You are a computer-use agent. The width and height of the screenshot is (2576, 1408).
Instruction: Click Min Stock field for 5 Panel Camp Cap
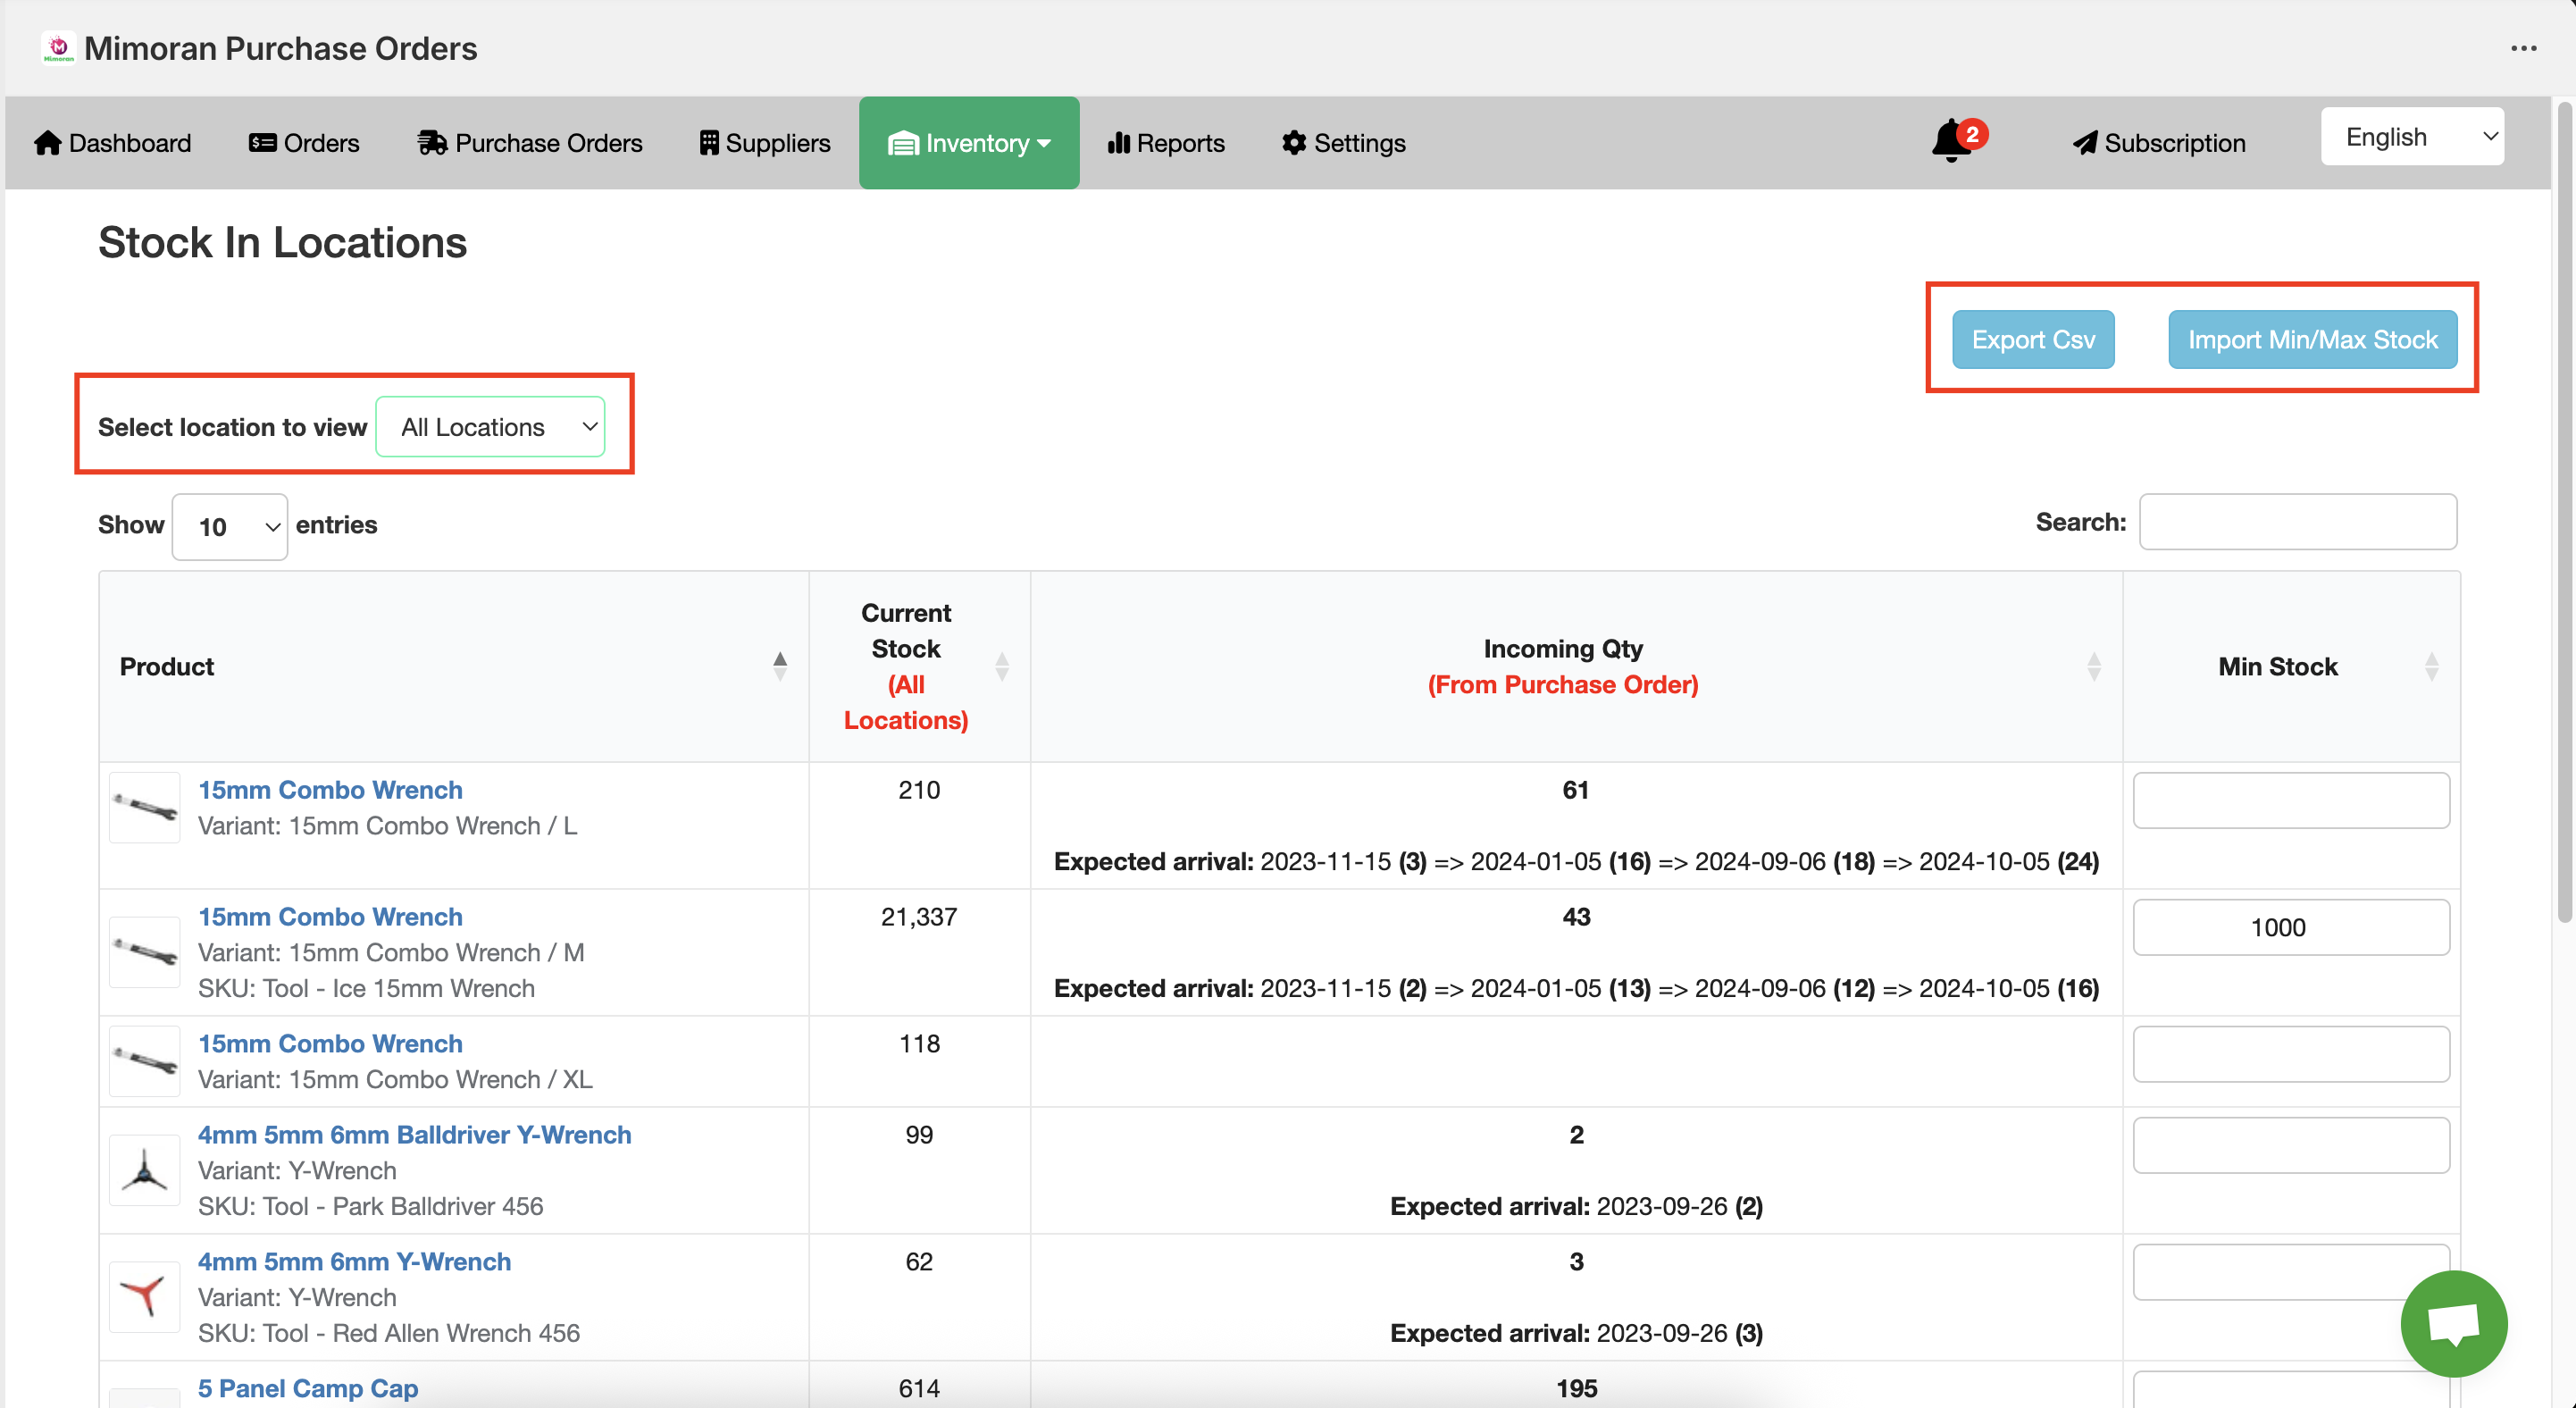(2291, 1390)
